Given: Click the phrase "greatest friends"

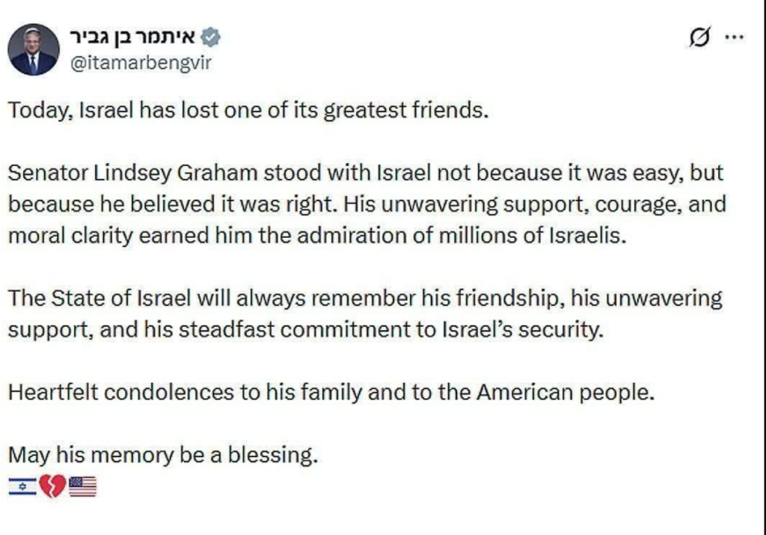Looking at the screenshot, I should 405,111.
